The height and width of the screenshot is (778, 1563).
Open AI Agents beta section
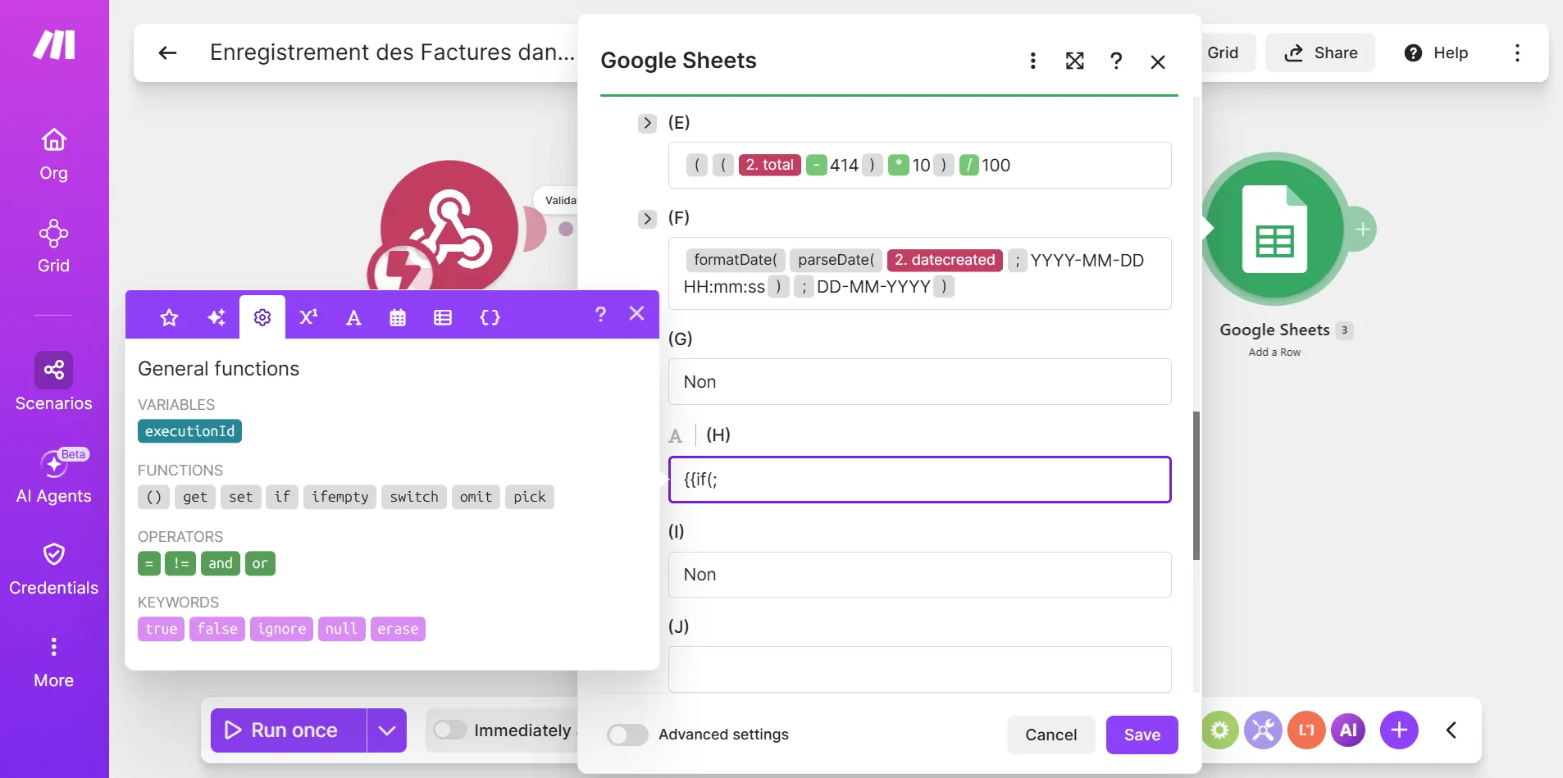[54, 477]
